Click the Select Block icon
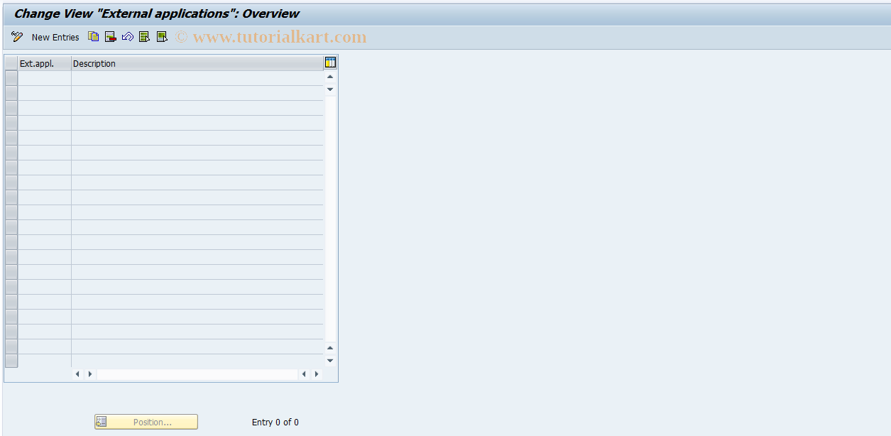 coord(161,37)
